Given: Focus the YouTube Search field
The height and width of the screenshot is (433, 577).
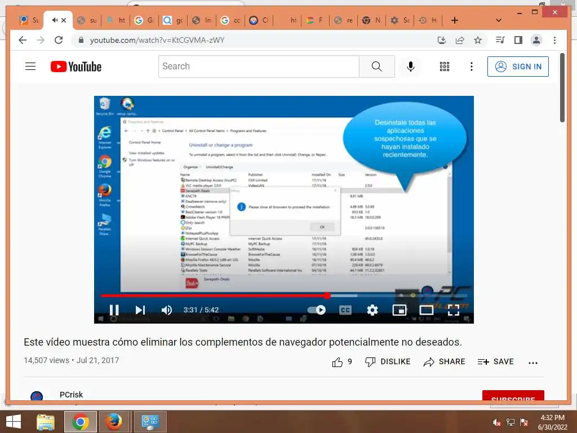Looking at the screenshot, I should click(259, 67).
